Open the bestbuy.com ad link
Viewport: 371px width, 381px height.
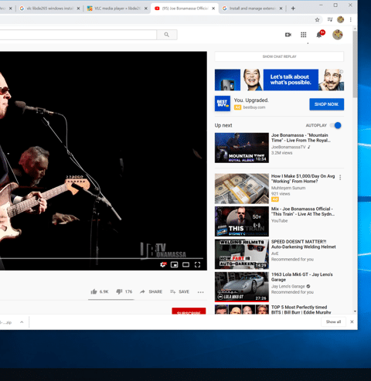pyautogui.click(x=254, y=107)
